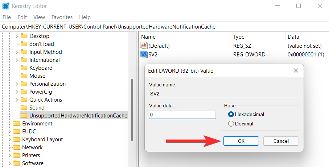Cancel the Edit DWORD dialog
This screenshot has width=329, height=167.
[x=281, y=141]
